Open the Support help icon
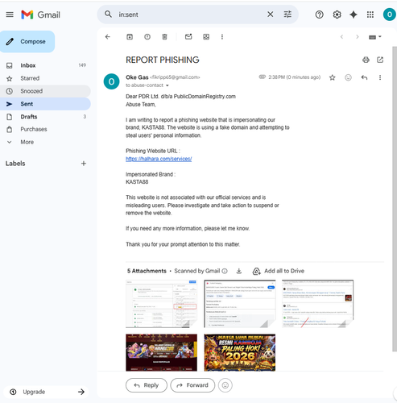The image size is (397, 403). [x=319, y=15]
